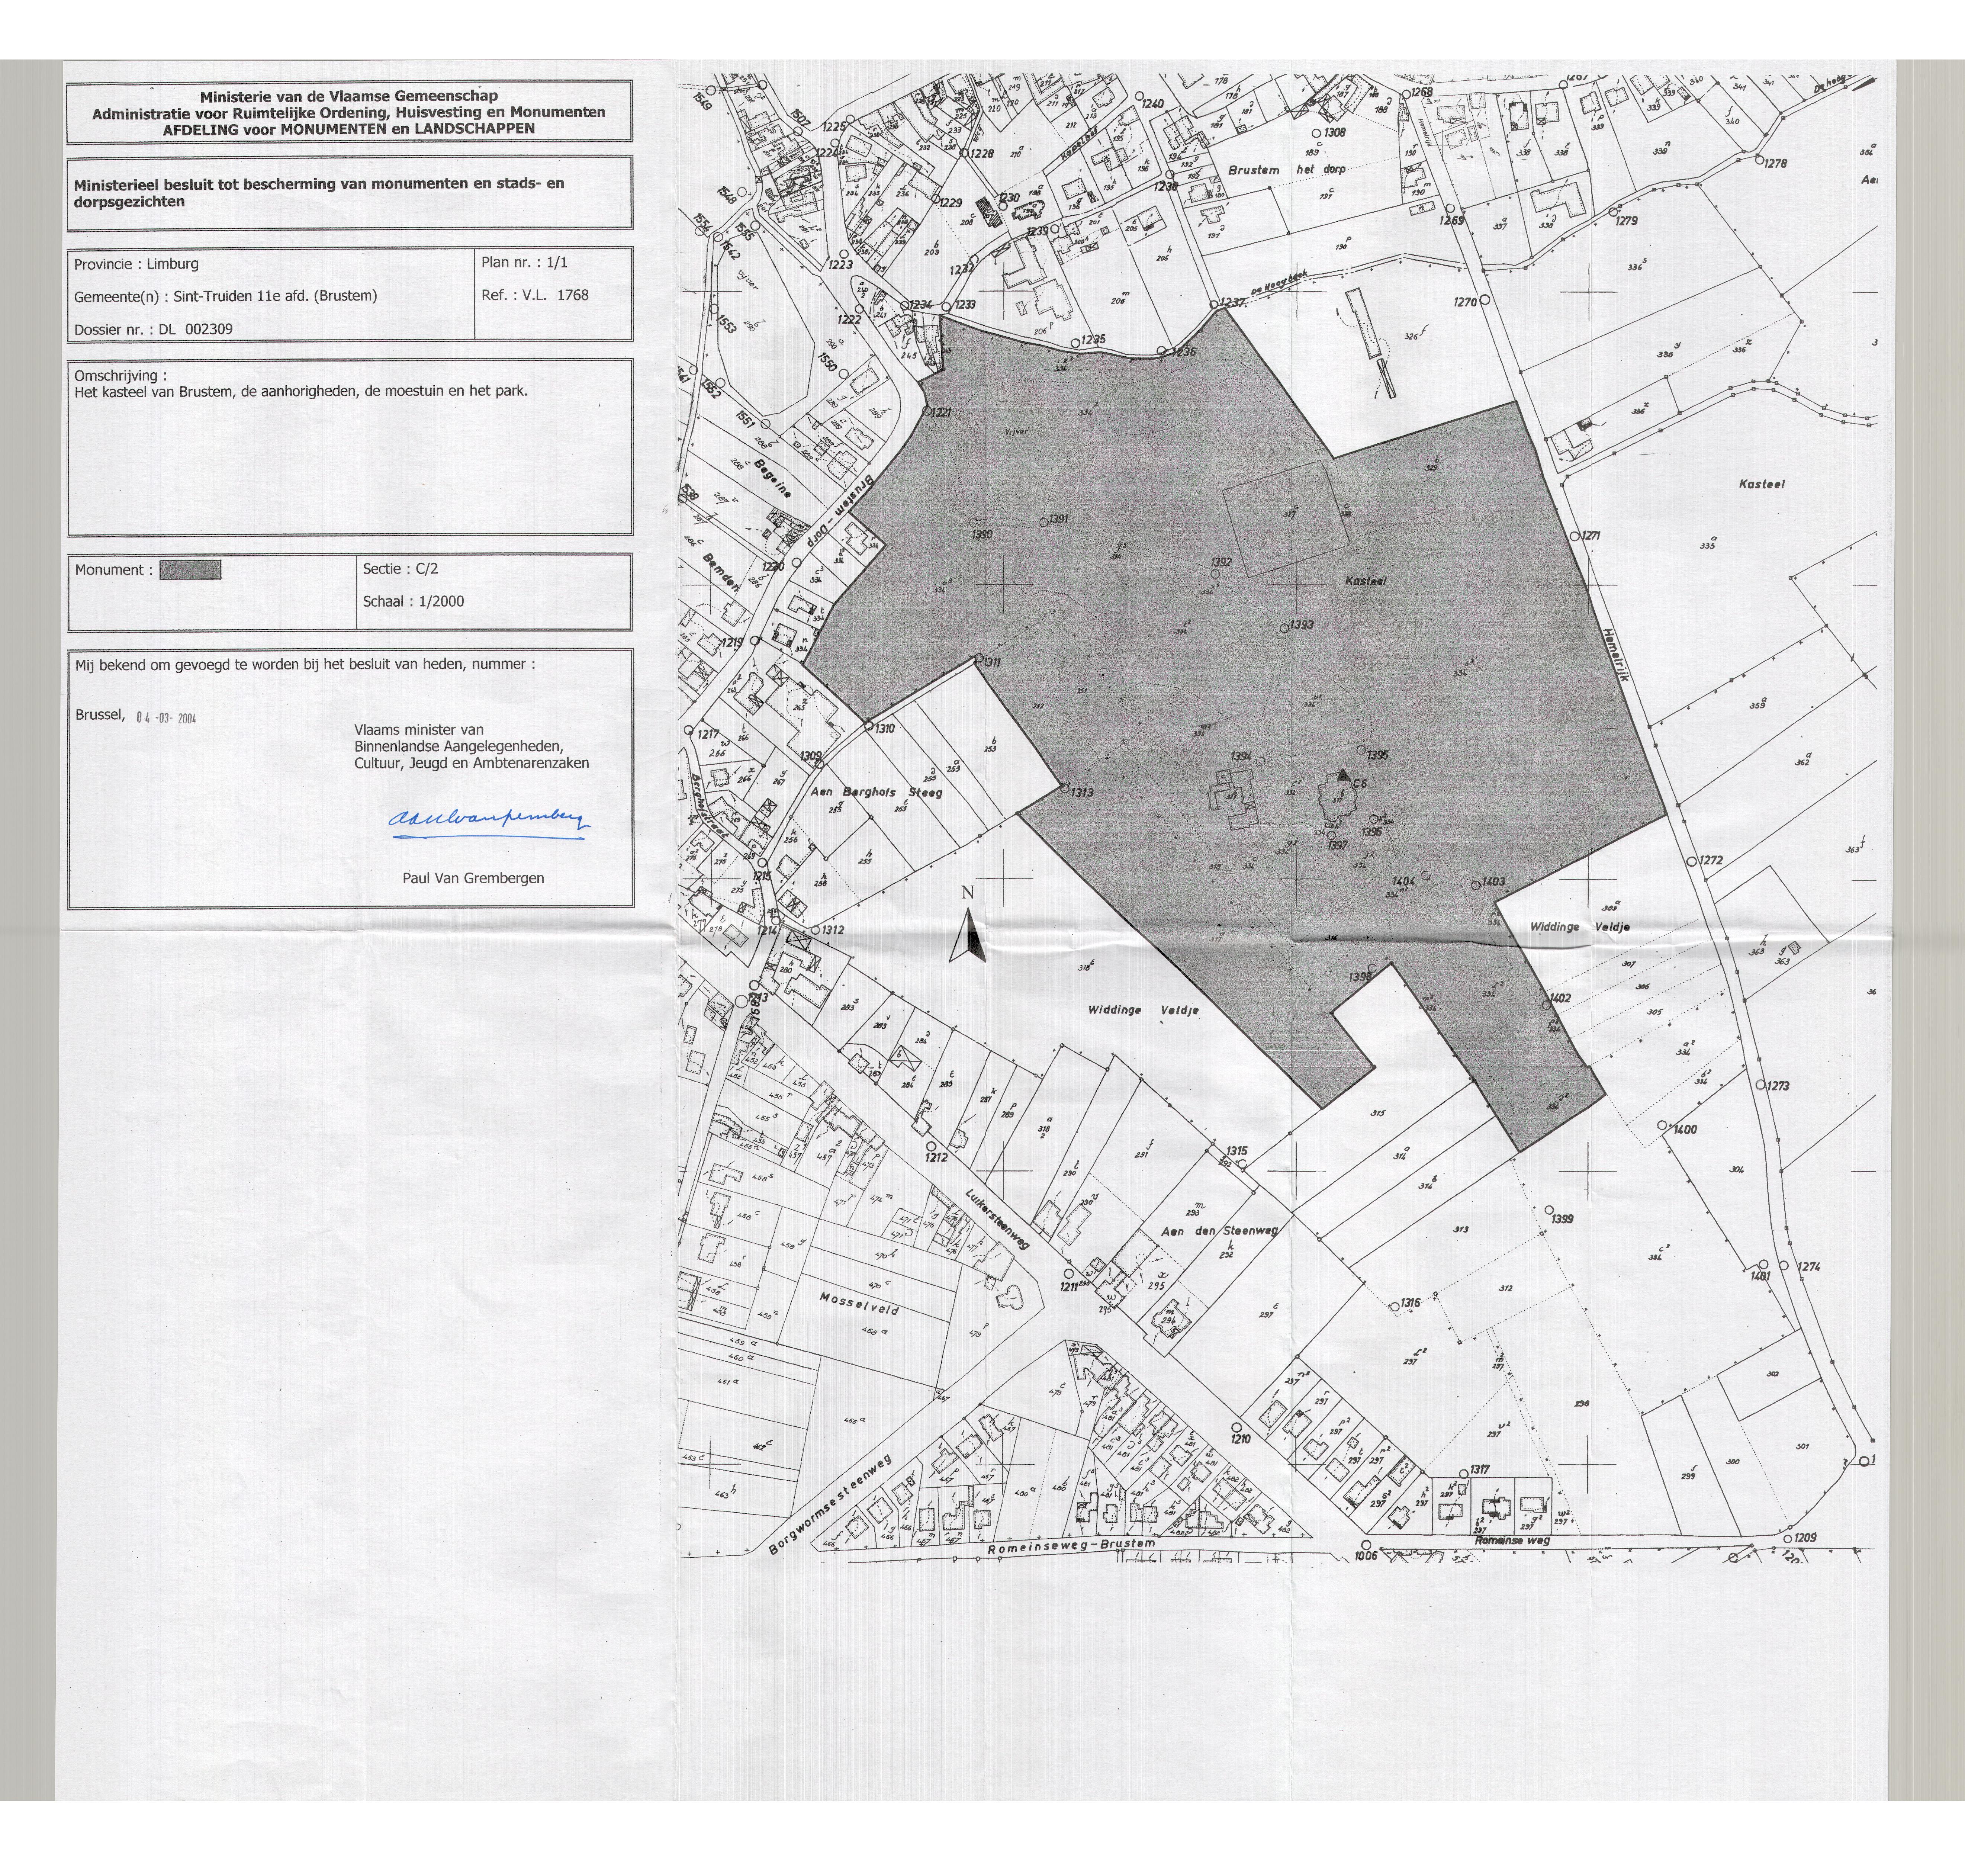Click survey point 1210 circle
This screenshot has width=1965, height=1876.
point(1237,1427)
